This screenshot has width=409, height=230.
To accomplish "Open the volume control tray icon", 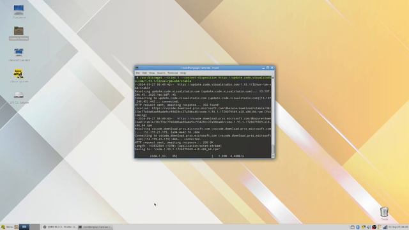I will [x=369, y=227].
